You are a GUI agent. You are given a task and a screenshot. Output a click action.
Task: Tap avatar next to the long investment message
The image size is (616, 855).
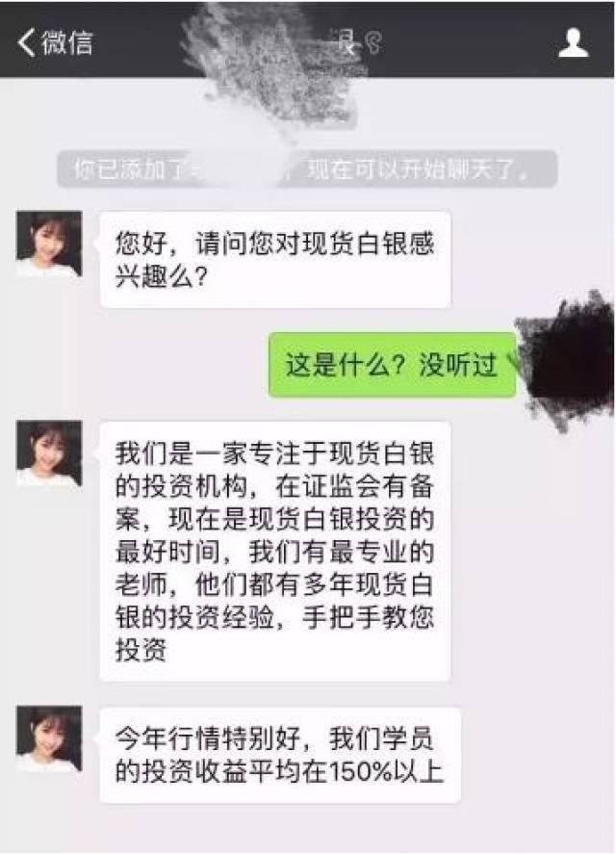pyautogui.click(x=49, y=453)
